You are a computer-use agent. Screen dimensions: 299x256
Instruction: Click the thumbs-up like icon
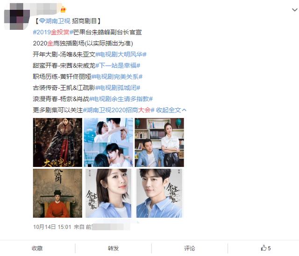[263, 248]
